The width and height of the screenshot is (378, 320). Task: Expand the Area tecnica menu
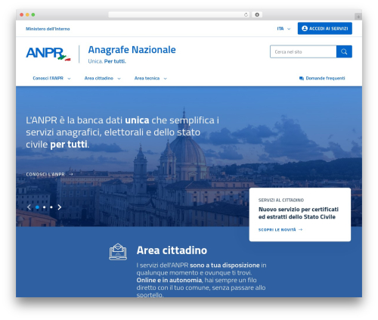pos(150,79)
